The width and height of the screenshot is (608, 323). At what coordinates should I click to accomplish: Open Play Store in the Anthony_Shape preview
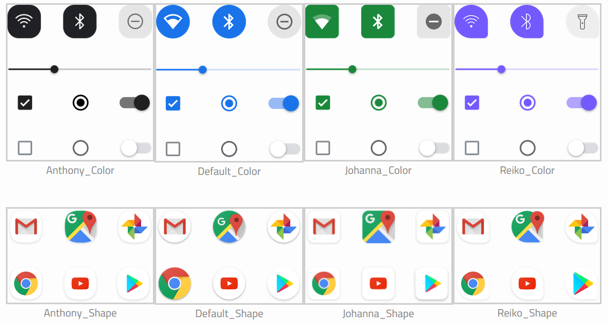tap(134, 283)
